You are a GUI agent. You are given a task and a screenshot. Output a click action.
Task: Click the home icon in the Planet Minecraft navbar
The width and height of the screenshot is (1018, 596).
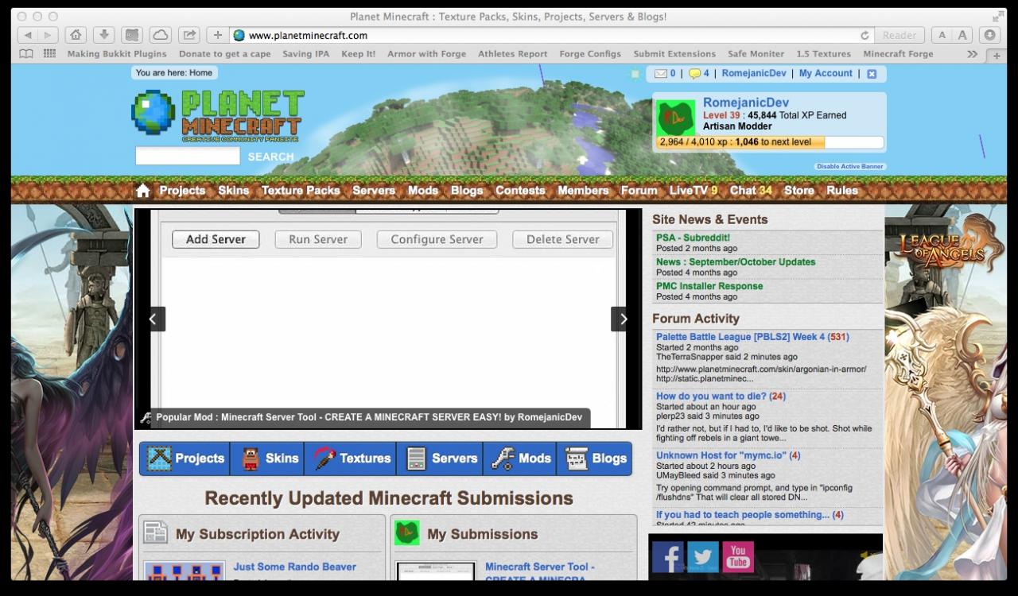(142, 191)
